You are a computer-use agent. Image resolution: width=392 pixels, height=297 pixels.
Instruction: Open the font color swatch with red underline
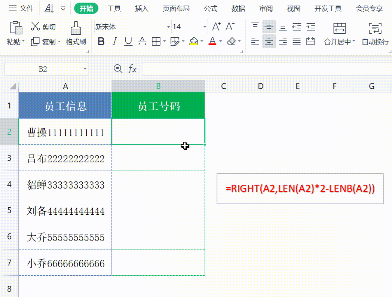[212, 42]
